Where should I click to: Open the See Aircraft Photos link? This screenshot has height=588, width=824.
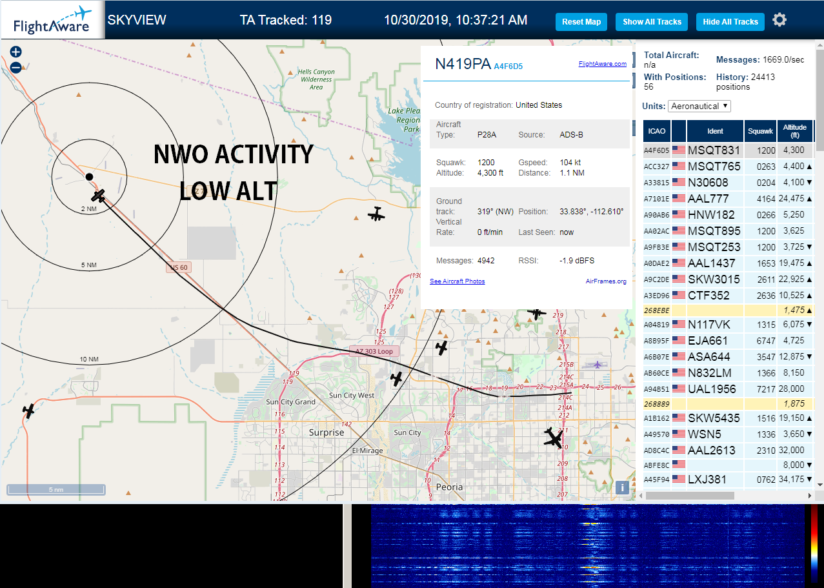point(457,281)
